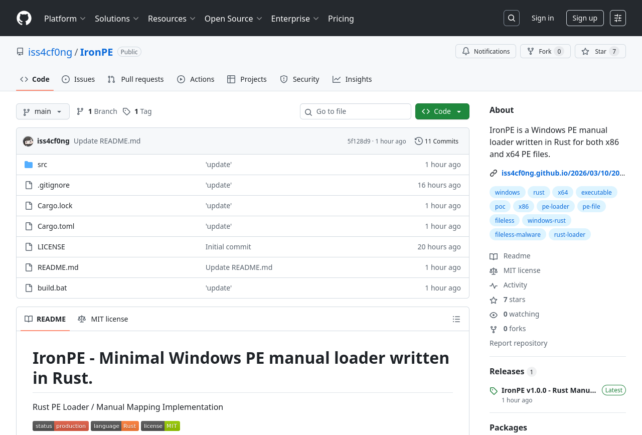Open the README outline icon
The image size is (642, 435).
click(x=456, y=319)
